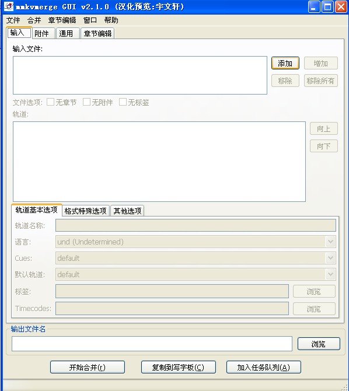The image size is (349, 391).
Task: Open the 语言 und (Undetermined) dropdown
Action: tap(196, 242)
